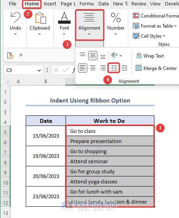
Task: Click the 'Indent Usiong Ribbon Option' title
Action: [x=90, y=101]
